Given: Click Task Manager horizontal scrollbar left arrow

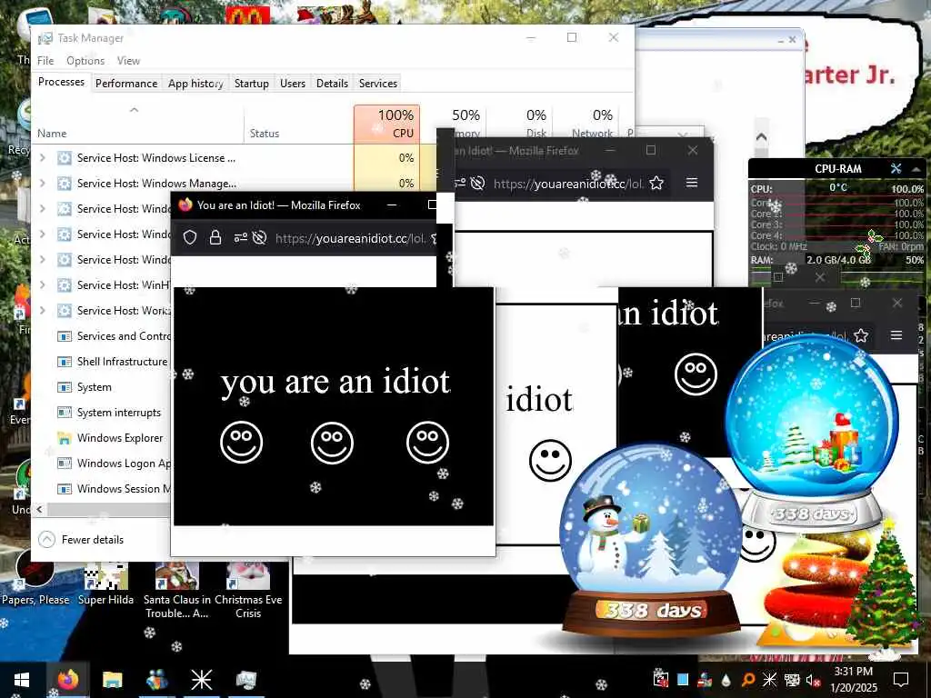Looking at the screenshot, I should click(40, 509).
